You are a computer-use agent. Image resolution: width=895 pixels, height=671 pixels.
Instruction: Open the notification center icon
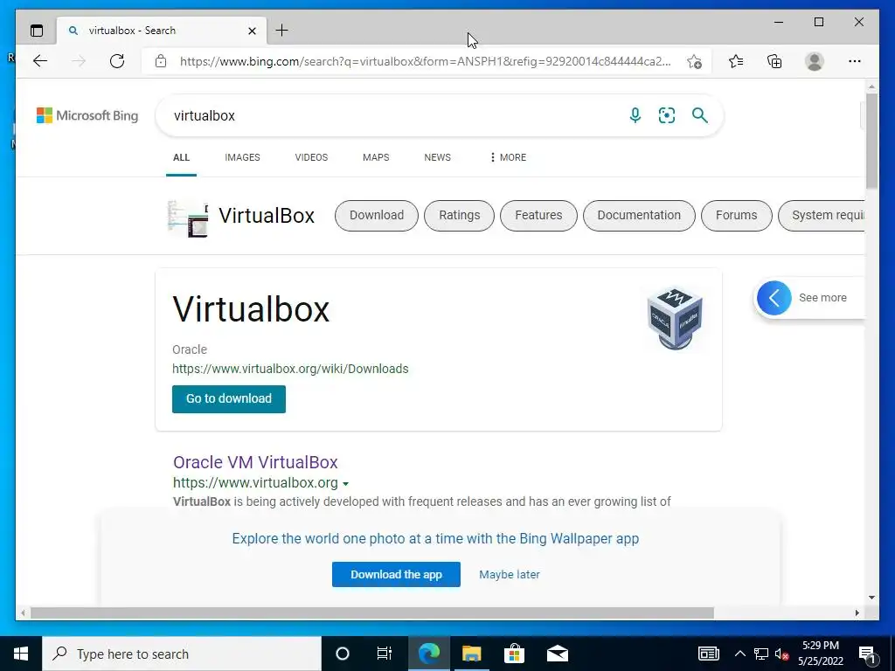(x=867, y=654)
